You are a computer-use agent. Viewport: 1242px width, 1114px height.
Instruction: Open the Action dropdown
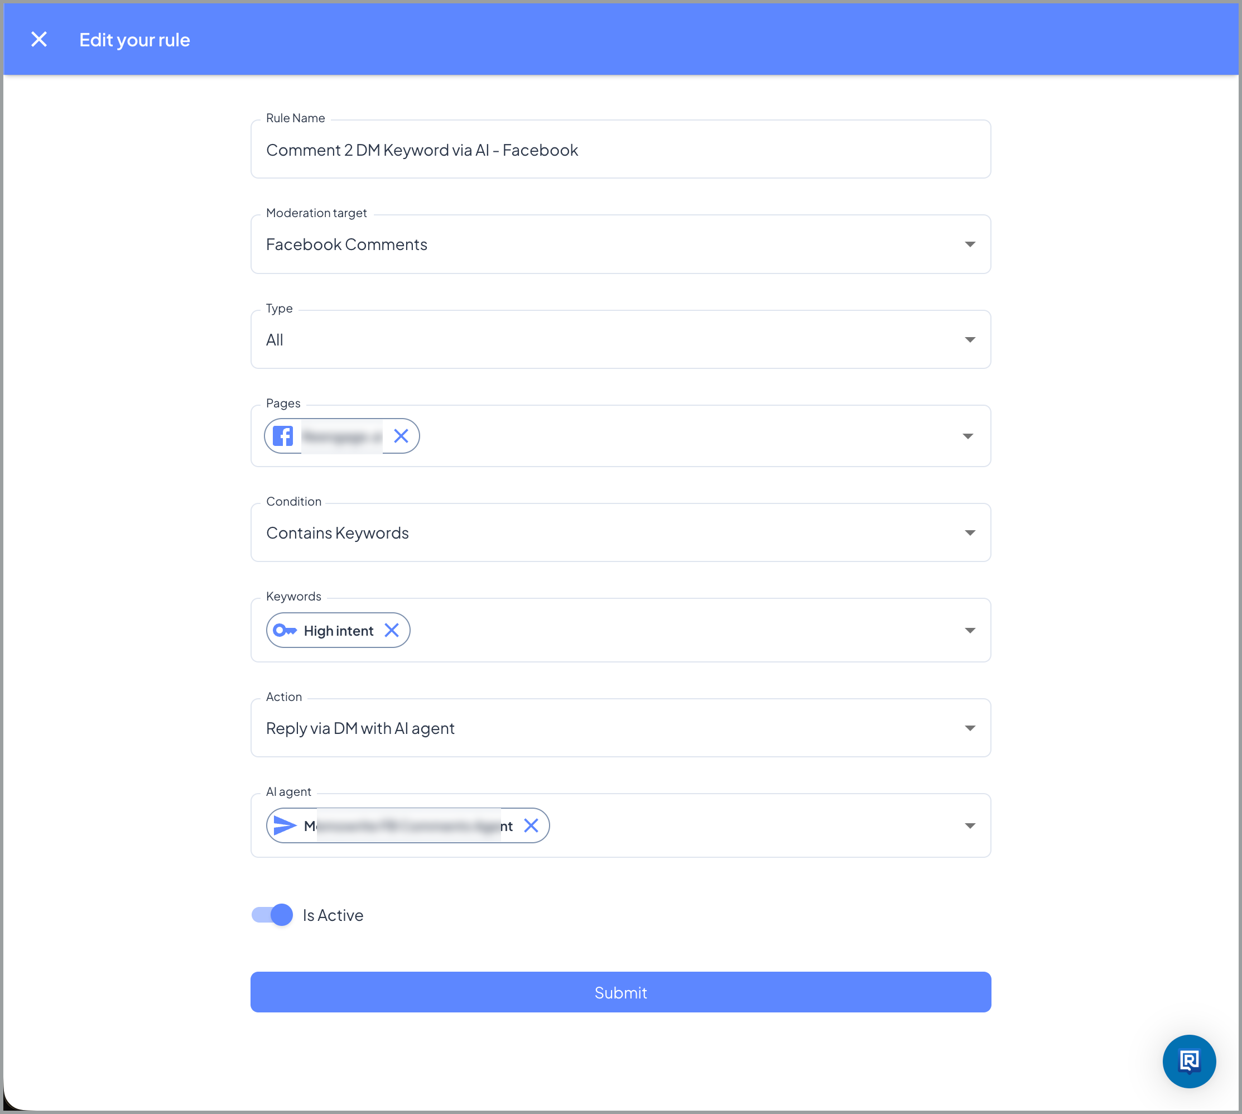tap(620, 728)
